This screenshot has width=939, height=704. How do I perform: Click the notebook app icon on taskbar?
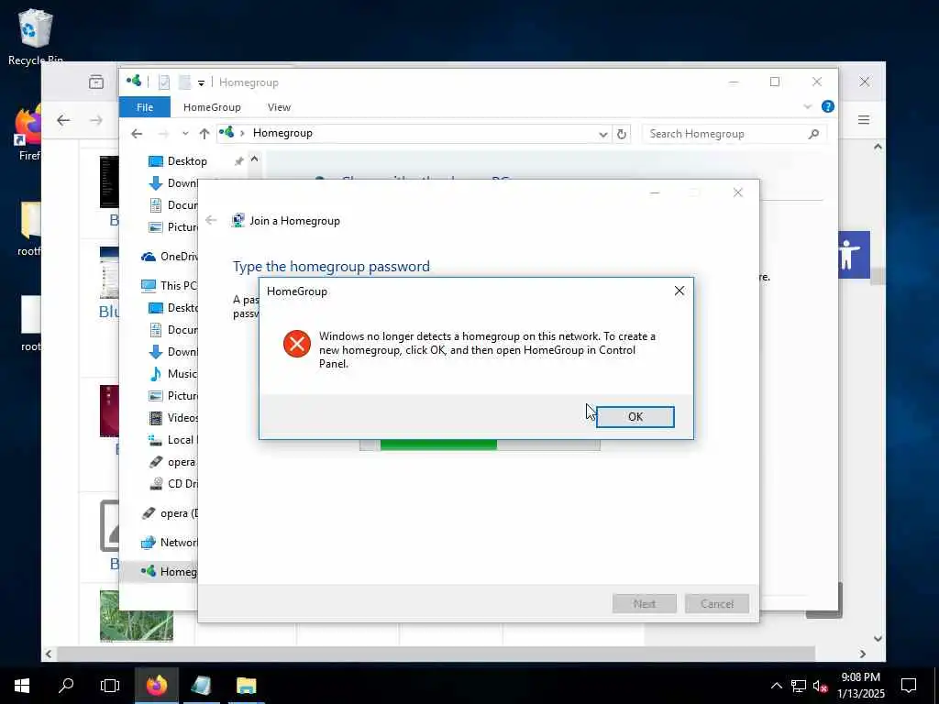201,686
